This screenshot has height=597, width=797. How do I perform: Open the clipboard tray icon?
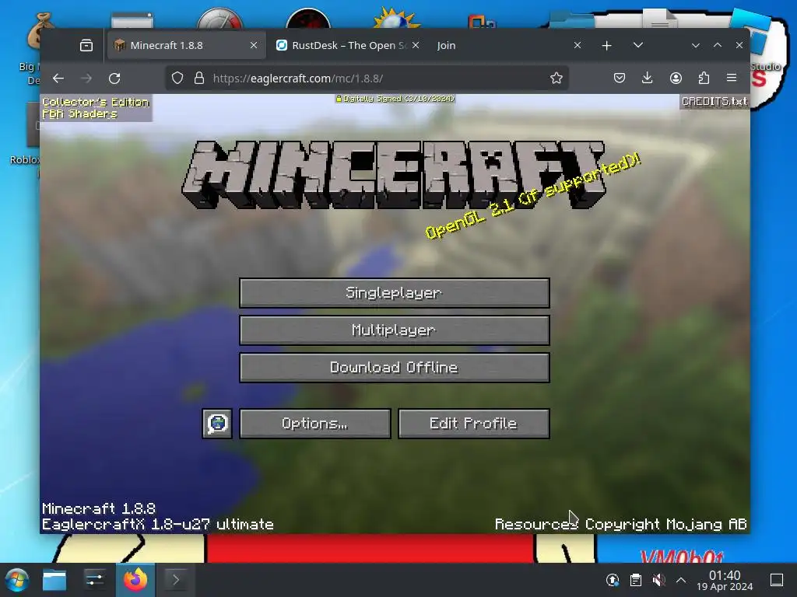635,580
